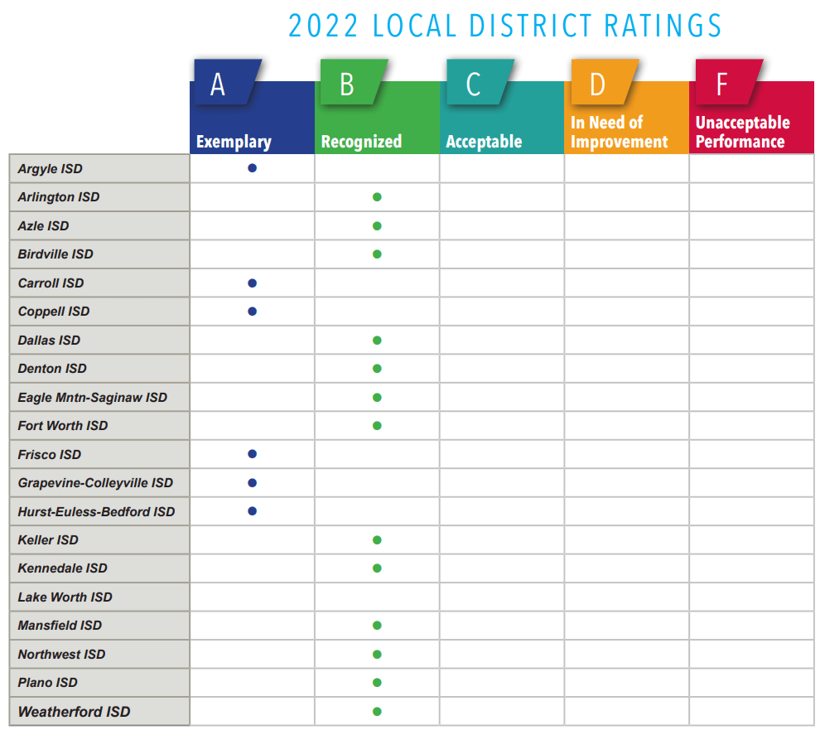Select the "Kennedale ISD" row name

pos(63,568)
